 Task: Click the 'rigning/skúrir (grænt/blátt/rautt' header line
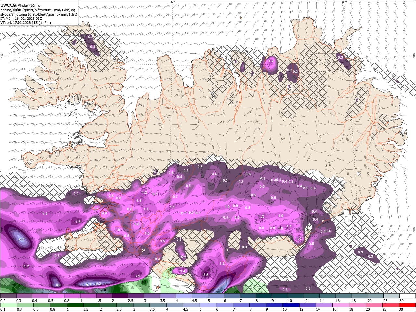(38, 10)
